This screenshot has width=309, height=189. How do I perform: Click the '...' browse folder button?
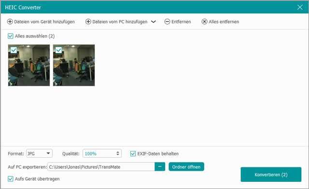160,167
